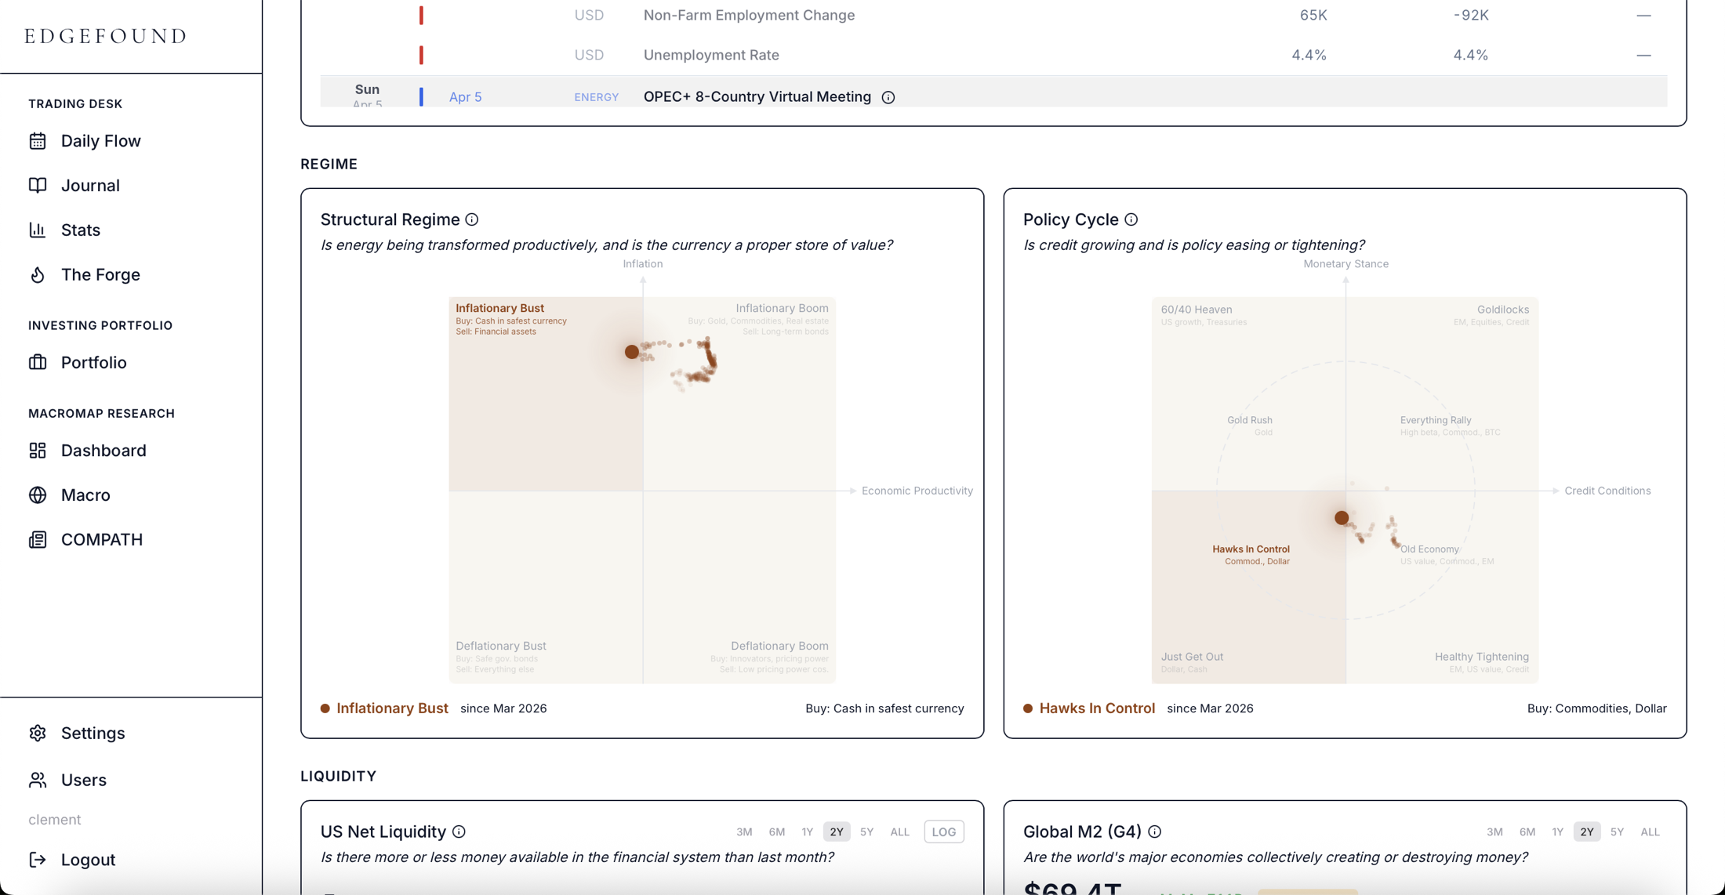Toggle LOG scale on US Net Liquidity
The image size is (1725, 895).
(944, 832)
